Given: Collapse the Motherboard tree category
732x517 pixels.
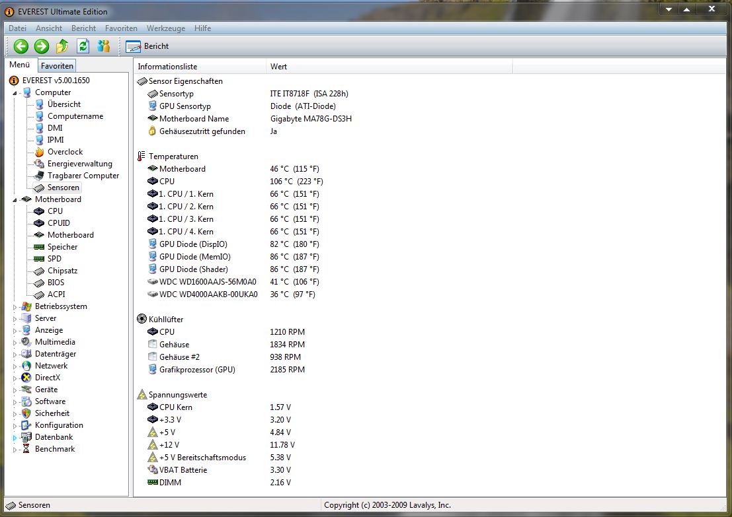Looking at the screenshot, I should 15,200.
